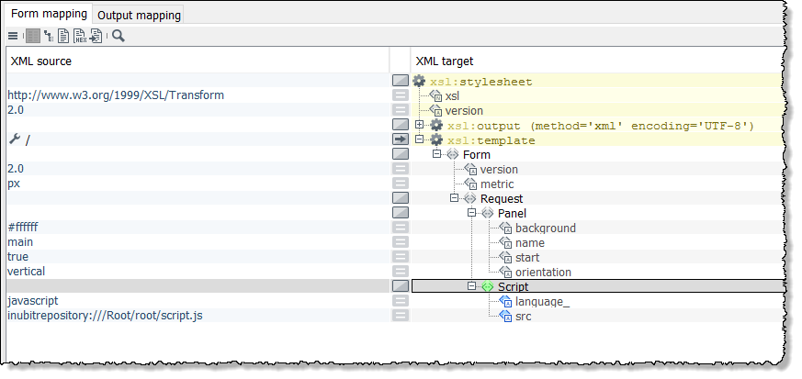Image resolution: width=802 pixels, height=379 pixels.
Task: Collapse the xsl:template node
Action: click(420, 139)
